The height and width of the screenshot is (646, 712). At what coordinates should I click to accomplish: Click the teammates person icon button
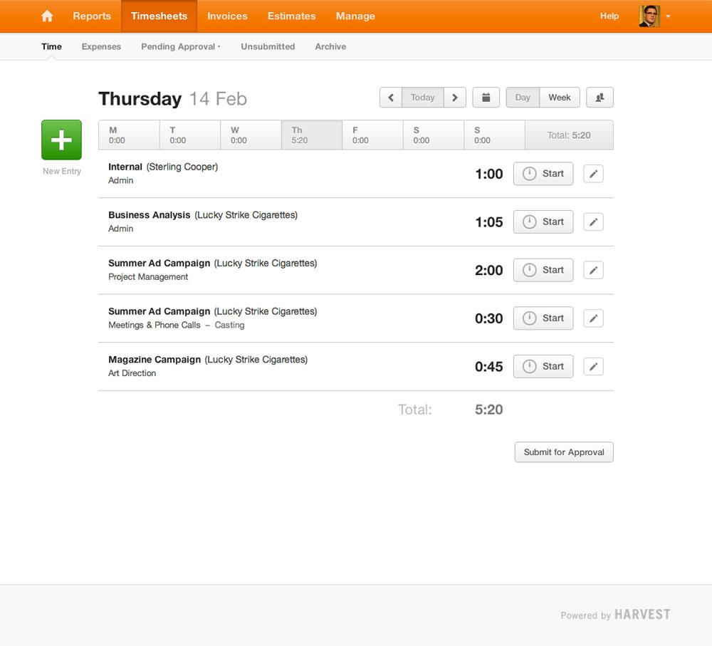[x=600, y=98]
